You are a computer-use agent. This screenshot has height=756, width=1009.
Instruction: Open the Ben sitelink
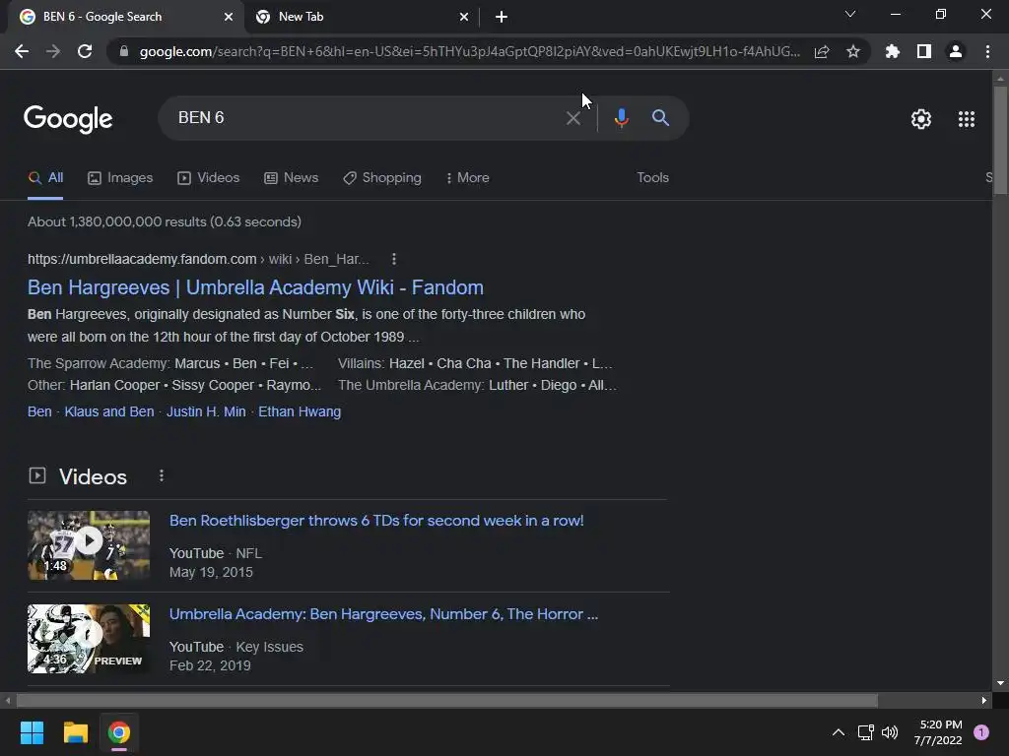pos(39,411)
